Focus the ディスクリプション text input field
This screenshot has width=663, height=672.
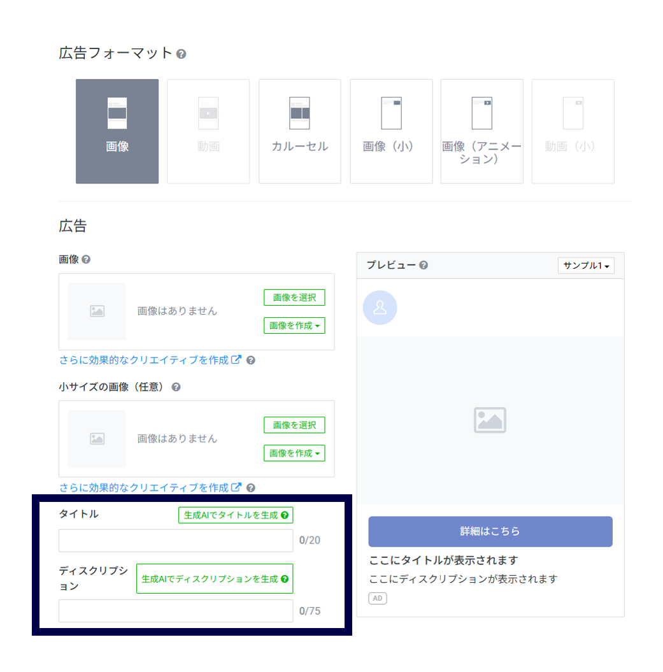[x=176, y=611]
